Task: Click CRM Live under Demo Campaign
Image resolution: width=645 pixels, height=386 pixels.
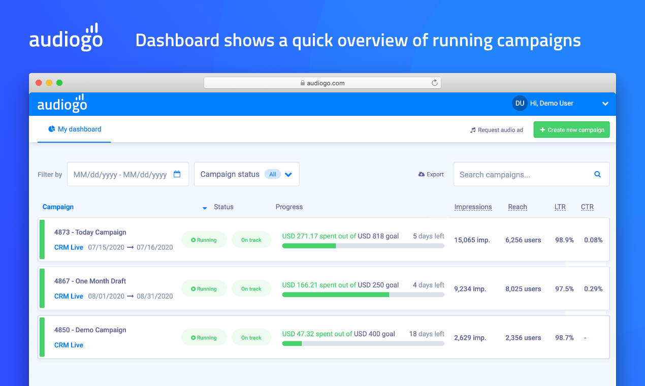Action: [x=69, y=345]
